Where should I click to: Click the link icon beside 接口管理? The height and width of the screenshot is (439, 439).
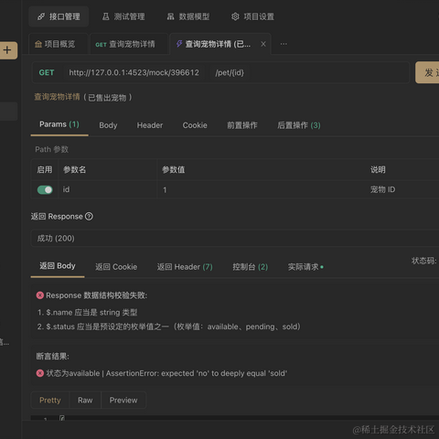point(41,16)
